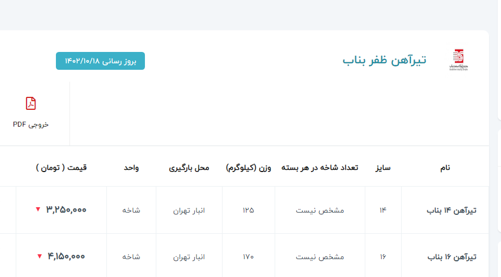Click the 4,150,000 price value
The height and width of the screenshot is (277, 501).
66,256
